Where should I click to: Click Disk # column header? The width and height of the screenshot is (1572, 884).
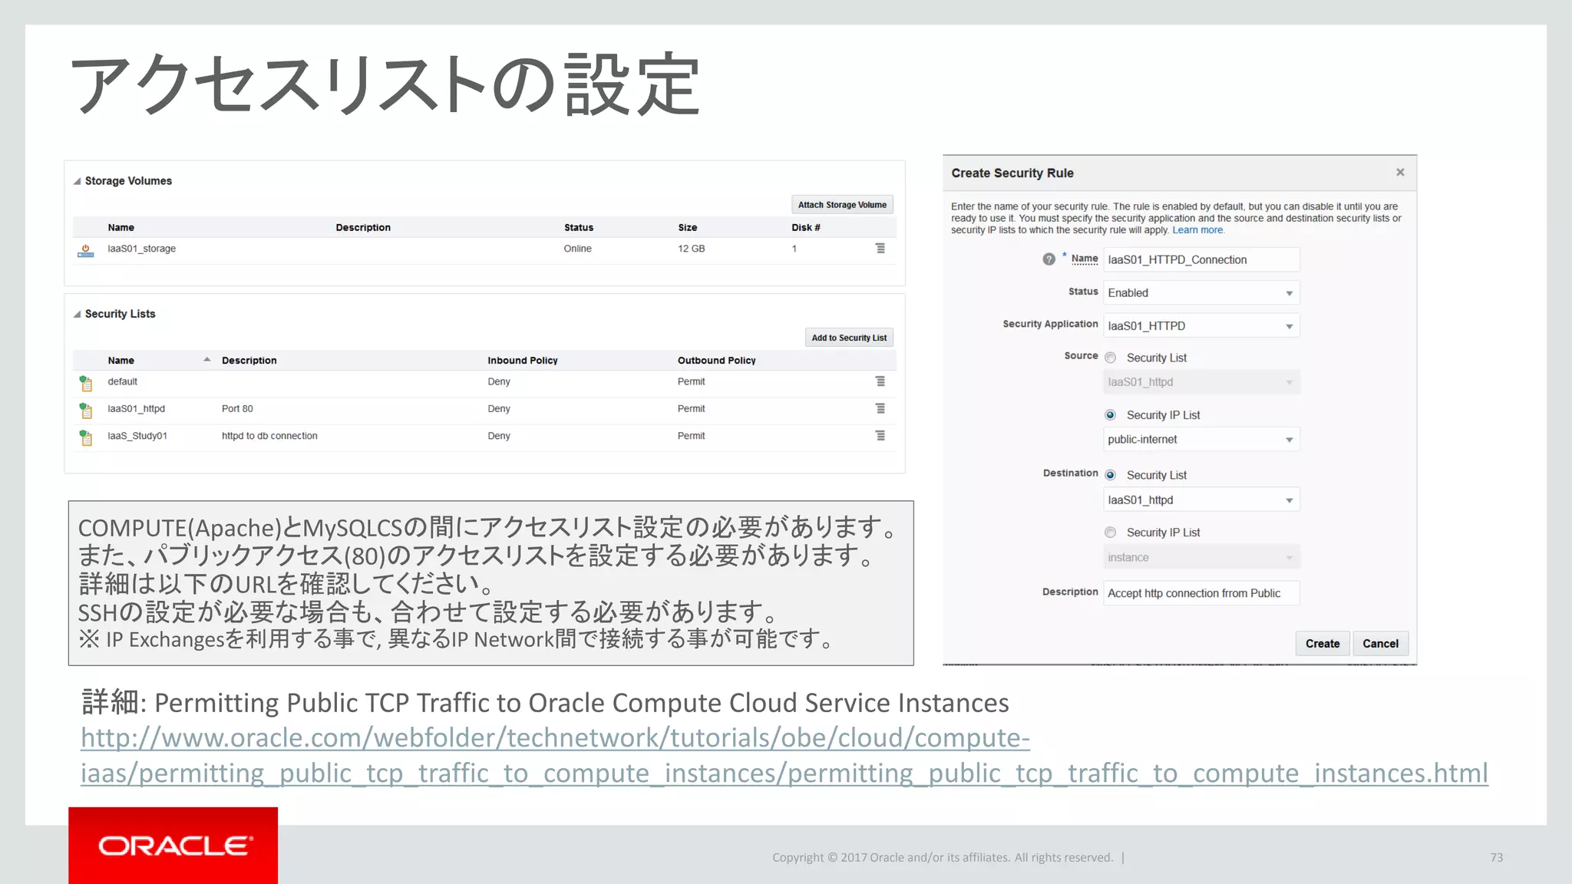(806, 227)
